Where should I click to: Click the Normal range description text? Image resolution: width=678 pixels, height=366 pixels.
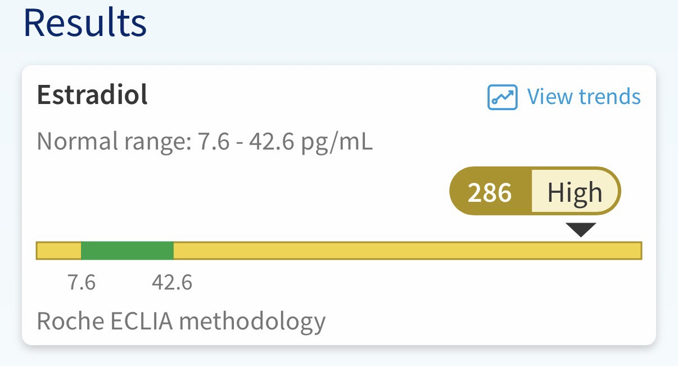tap(205, 142)
